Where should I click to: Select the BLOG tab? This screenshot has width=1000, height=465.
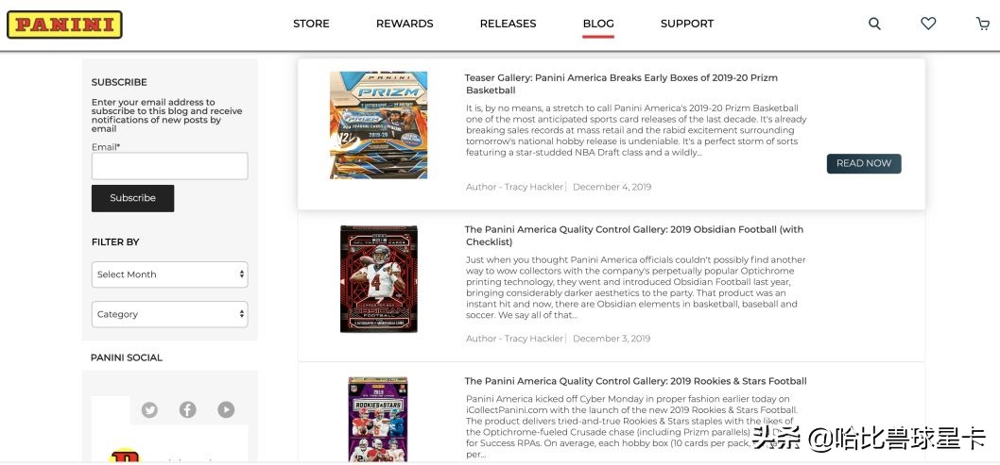click(598, 24)
